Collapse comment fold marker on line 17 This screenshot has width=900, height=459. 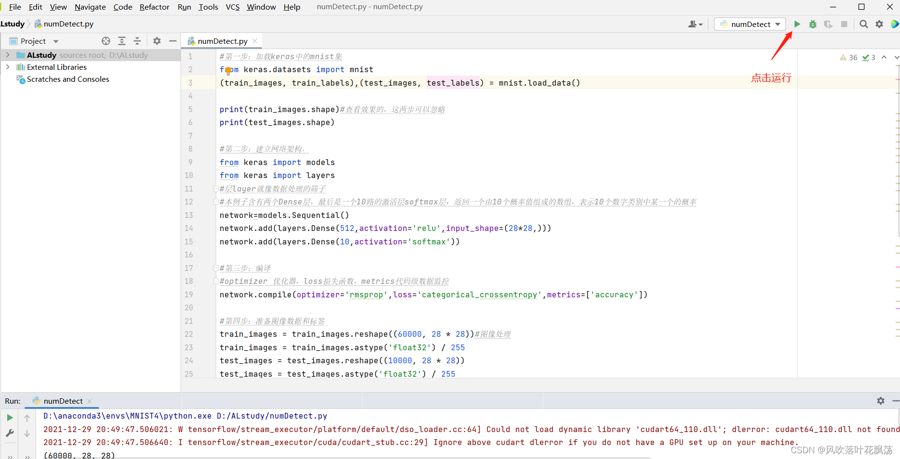click(x=216, y=268)
